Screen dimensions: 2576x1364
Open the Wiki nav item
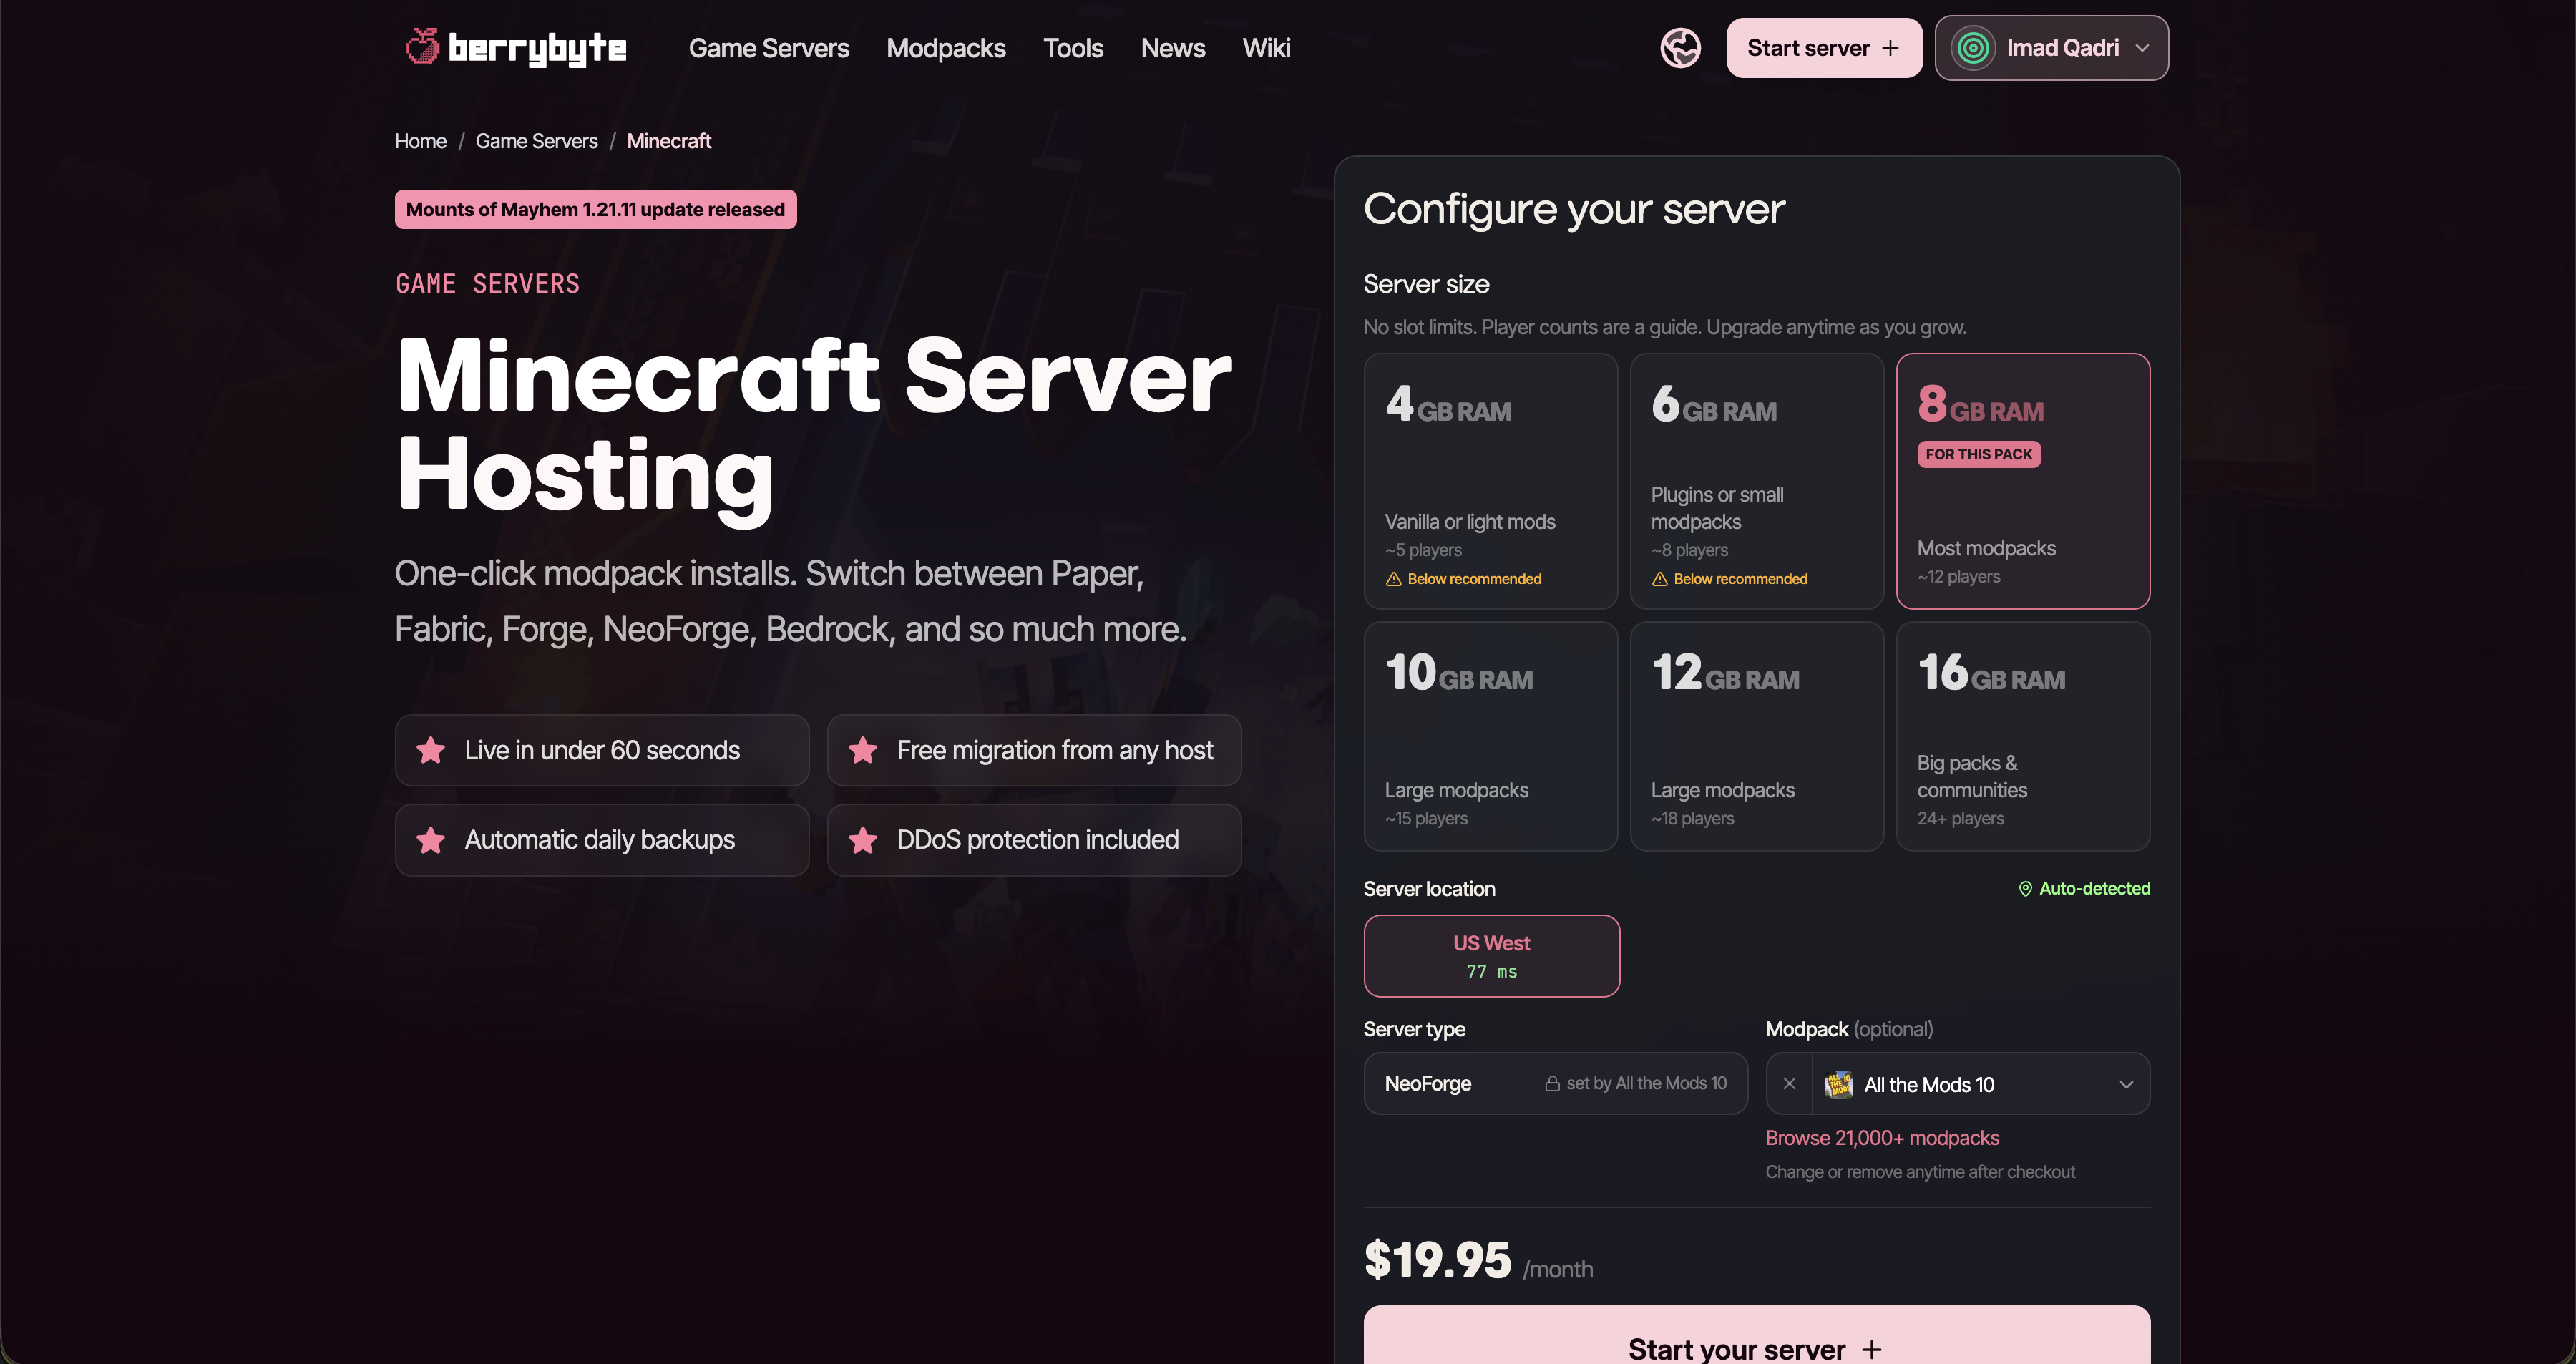click(x=1266, y=48)
